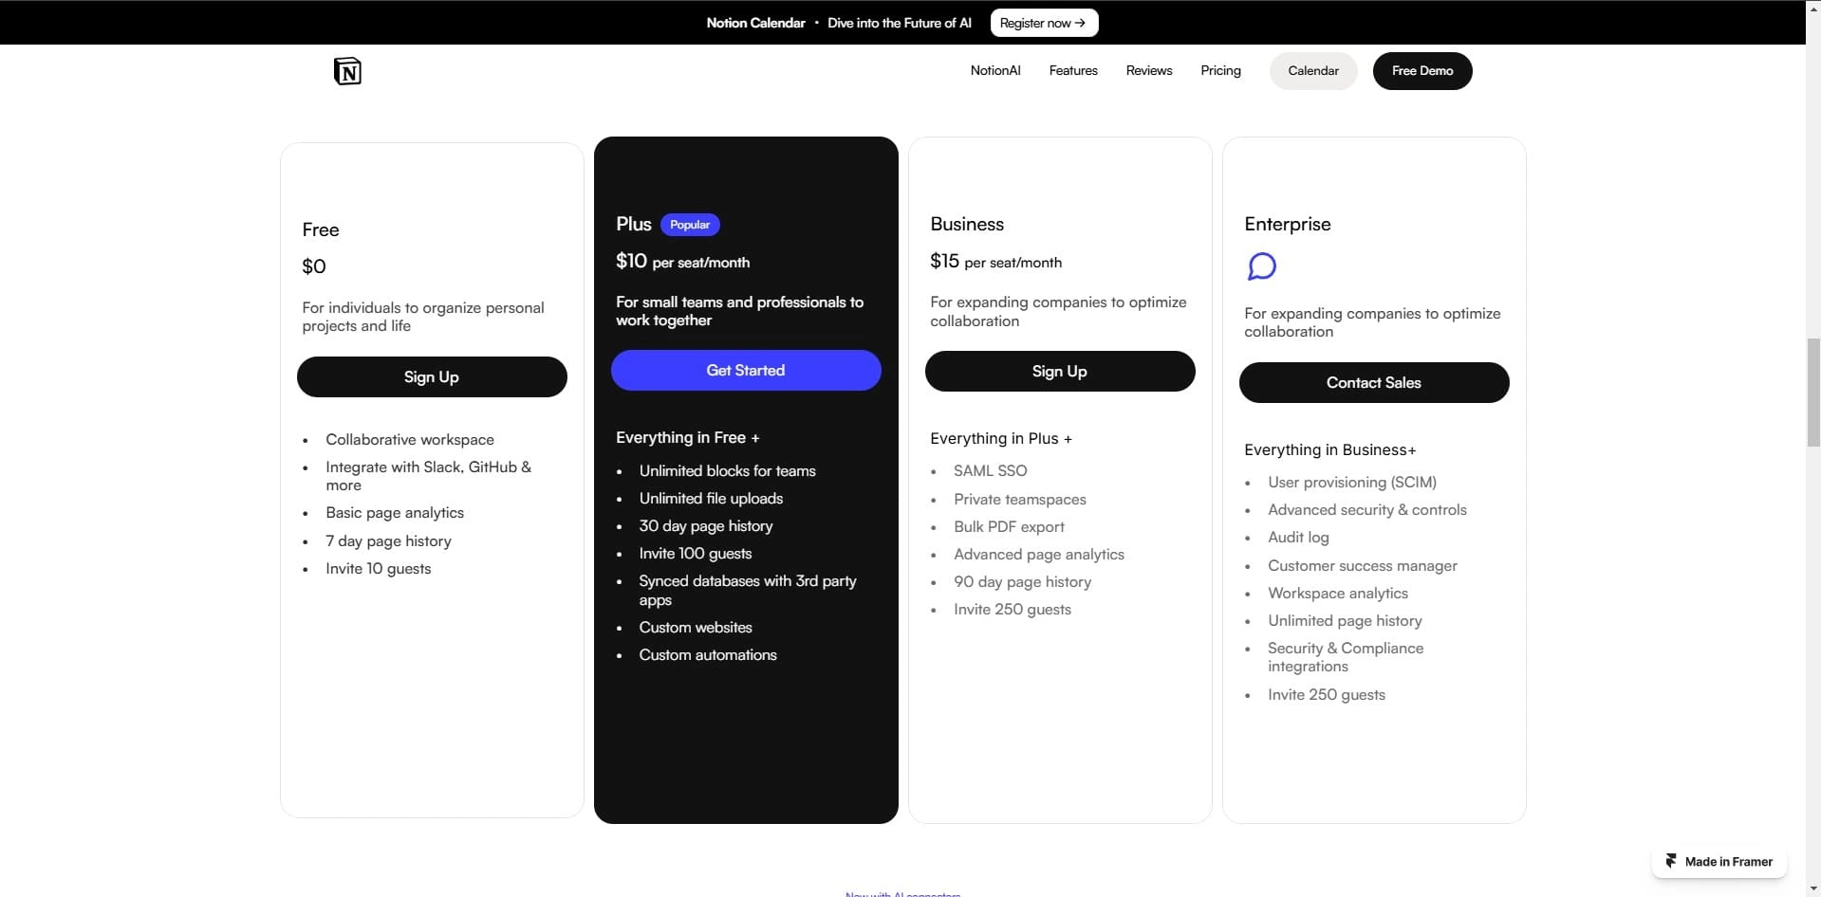Click 'Invite 250 guests' in Enterprise plan
Image resolution: width=1821 pixels, height=897 pixels.
[1327, 694]
